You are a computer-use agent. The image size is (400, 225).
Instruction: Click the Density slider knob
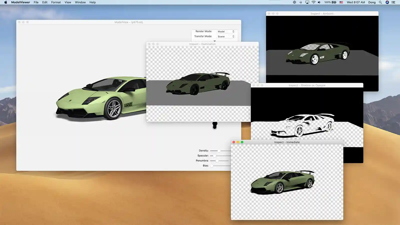coord(219,151)
